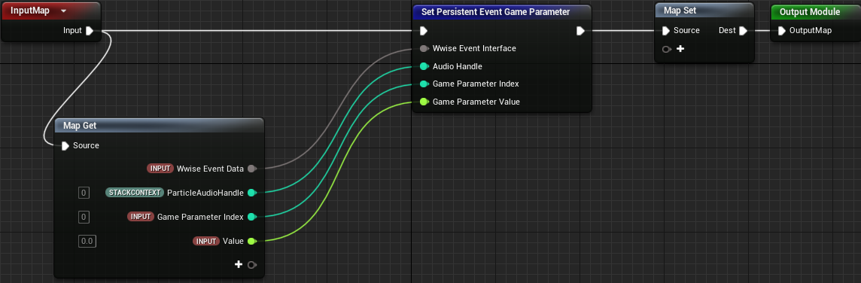The image size is (861, 283).
Task: Select the Wwise Event Data output pin
Action: click(252, 169)
